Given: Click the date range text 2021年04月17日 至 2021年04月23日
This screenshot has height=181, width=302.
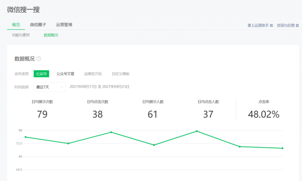Looking at the screenshot, I should 99,87.
